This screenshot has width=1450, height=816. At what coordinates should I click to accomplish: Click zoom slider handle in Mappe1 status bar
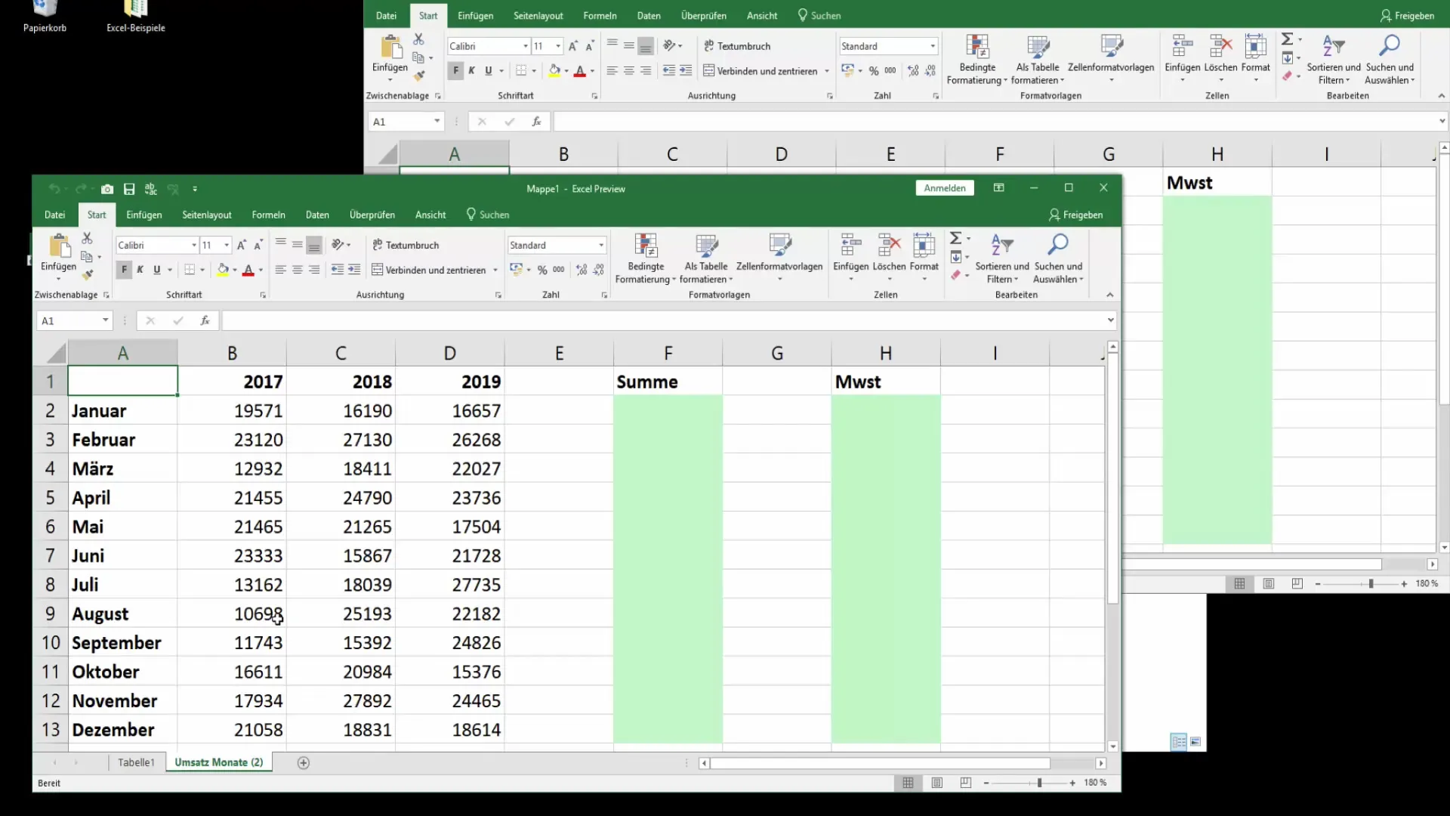[1040, 783]
